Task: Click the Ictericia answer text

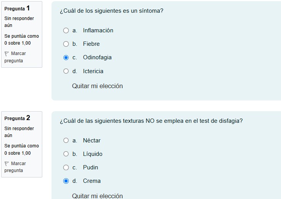Action: tap(93, 71)
